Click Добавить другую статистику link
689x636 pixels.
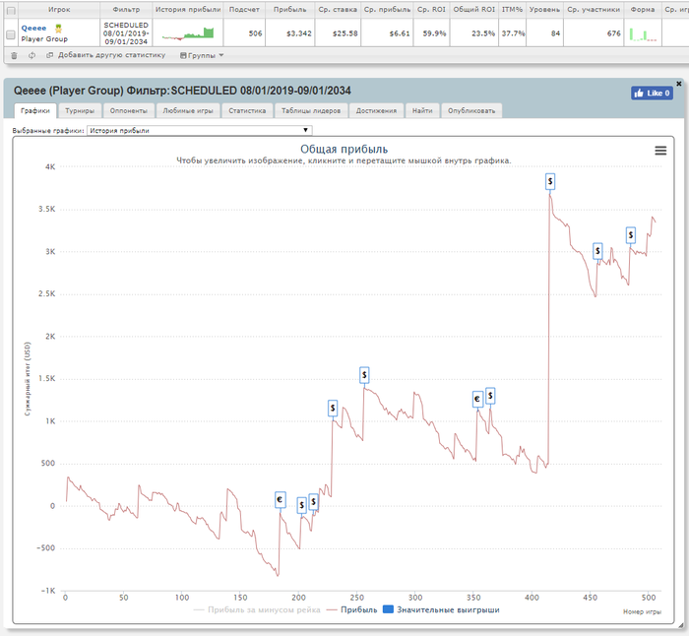[111, 55]
